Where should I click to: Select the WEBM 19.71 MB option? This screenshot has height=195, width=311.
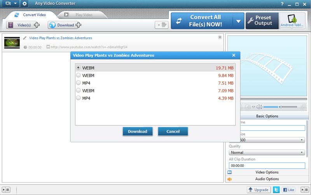155,68
